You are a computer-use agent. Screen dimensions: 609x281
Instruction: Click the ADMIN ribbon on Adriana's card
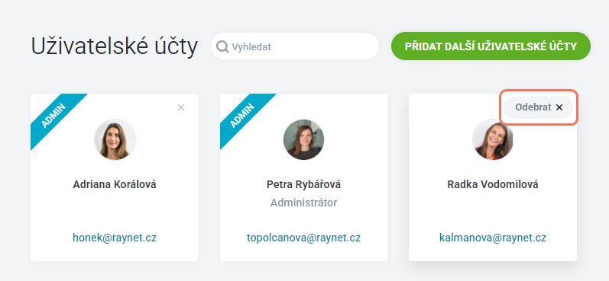pyautogui.click(x=56, y=116)
